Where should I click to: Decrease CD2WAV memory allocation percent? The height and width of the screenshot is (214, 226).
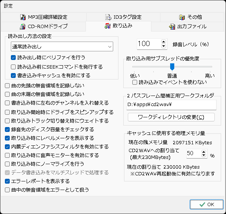tap(204, 155)
